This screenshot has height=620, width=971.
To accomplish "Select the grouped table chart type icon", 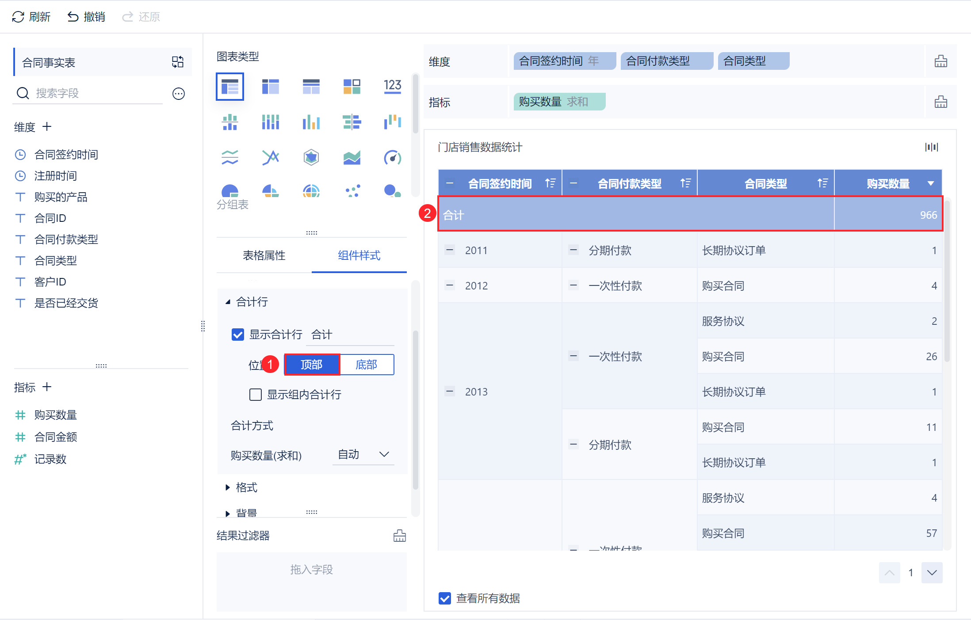I will (x=230, y=87).
